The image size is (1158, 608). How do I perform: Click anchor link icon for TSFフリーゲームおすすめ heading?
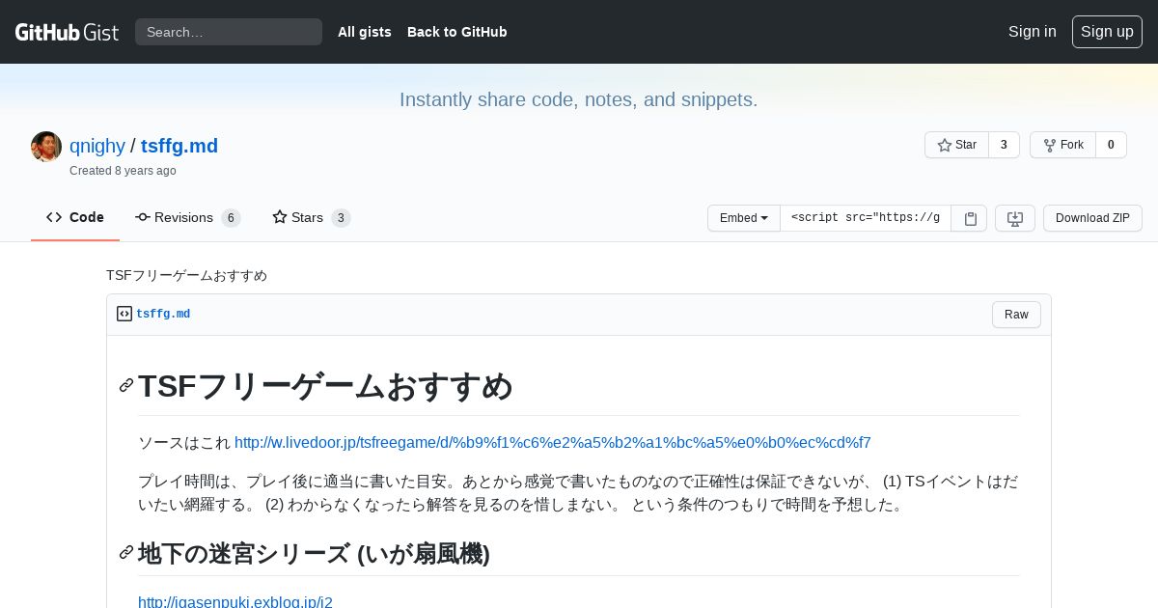126,385
